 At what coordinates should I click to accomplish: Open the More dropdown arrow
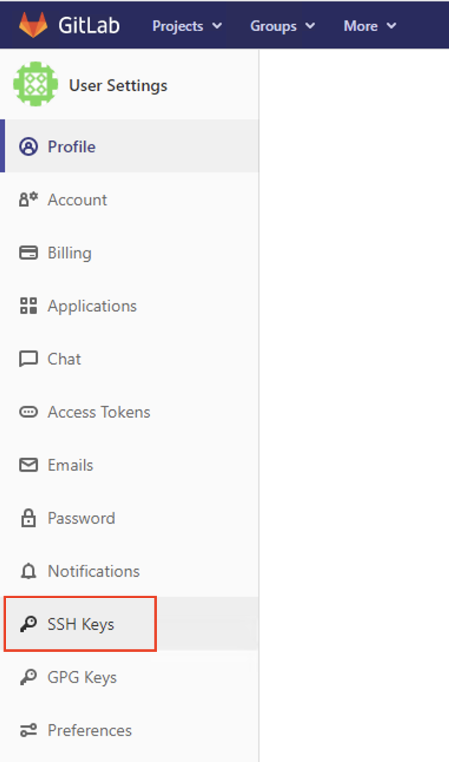click(x=391, y=25)
